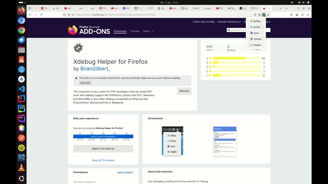Open the Extensions puzzle icon

302,15
